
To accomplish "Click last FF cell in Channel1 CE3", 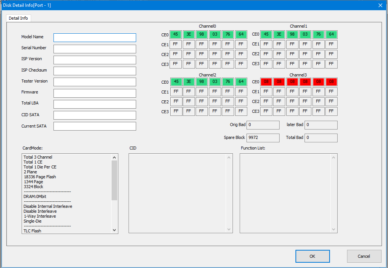I will coord(331,64).
